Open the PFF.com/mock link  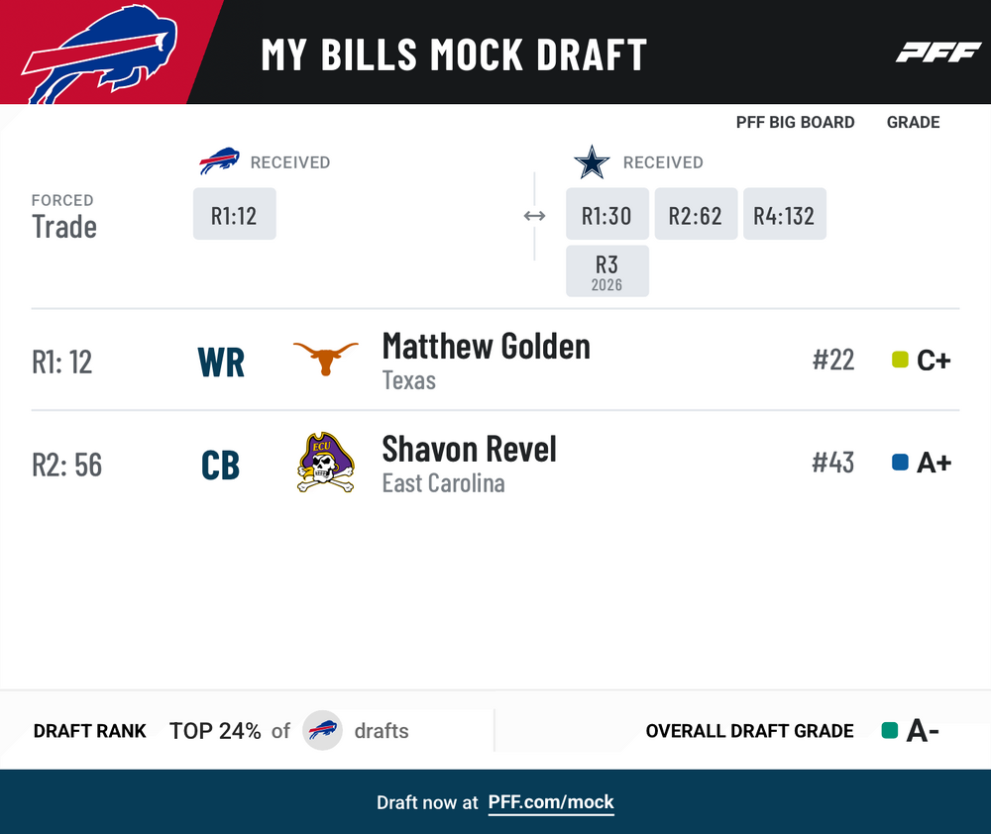(x=551, y=802)
